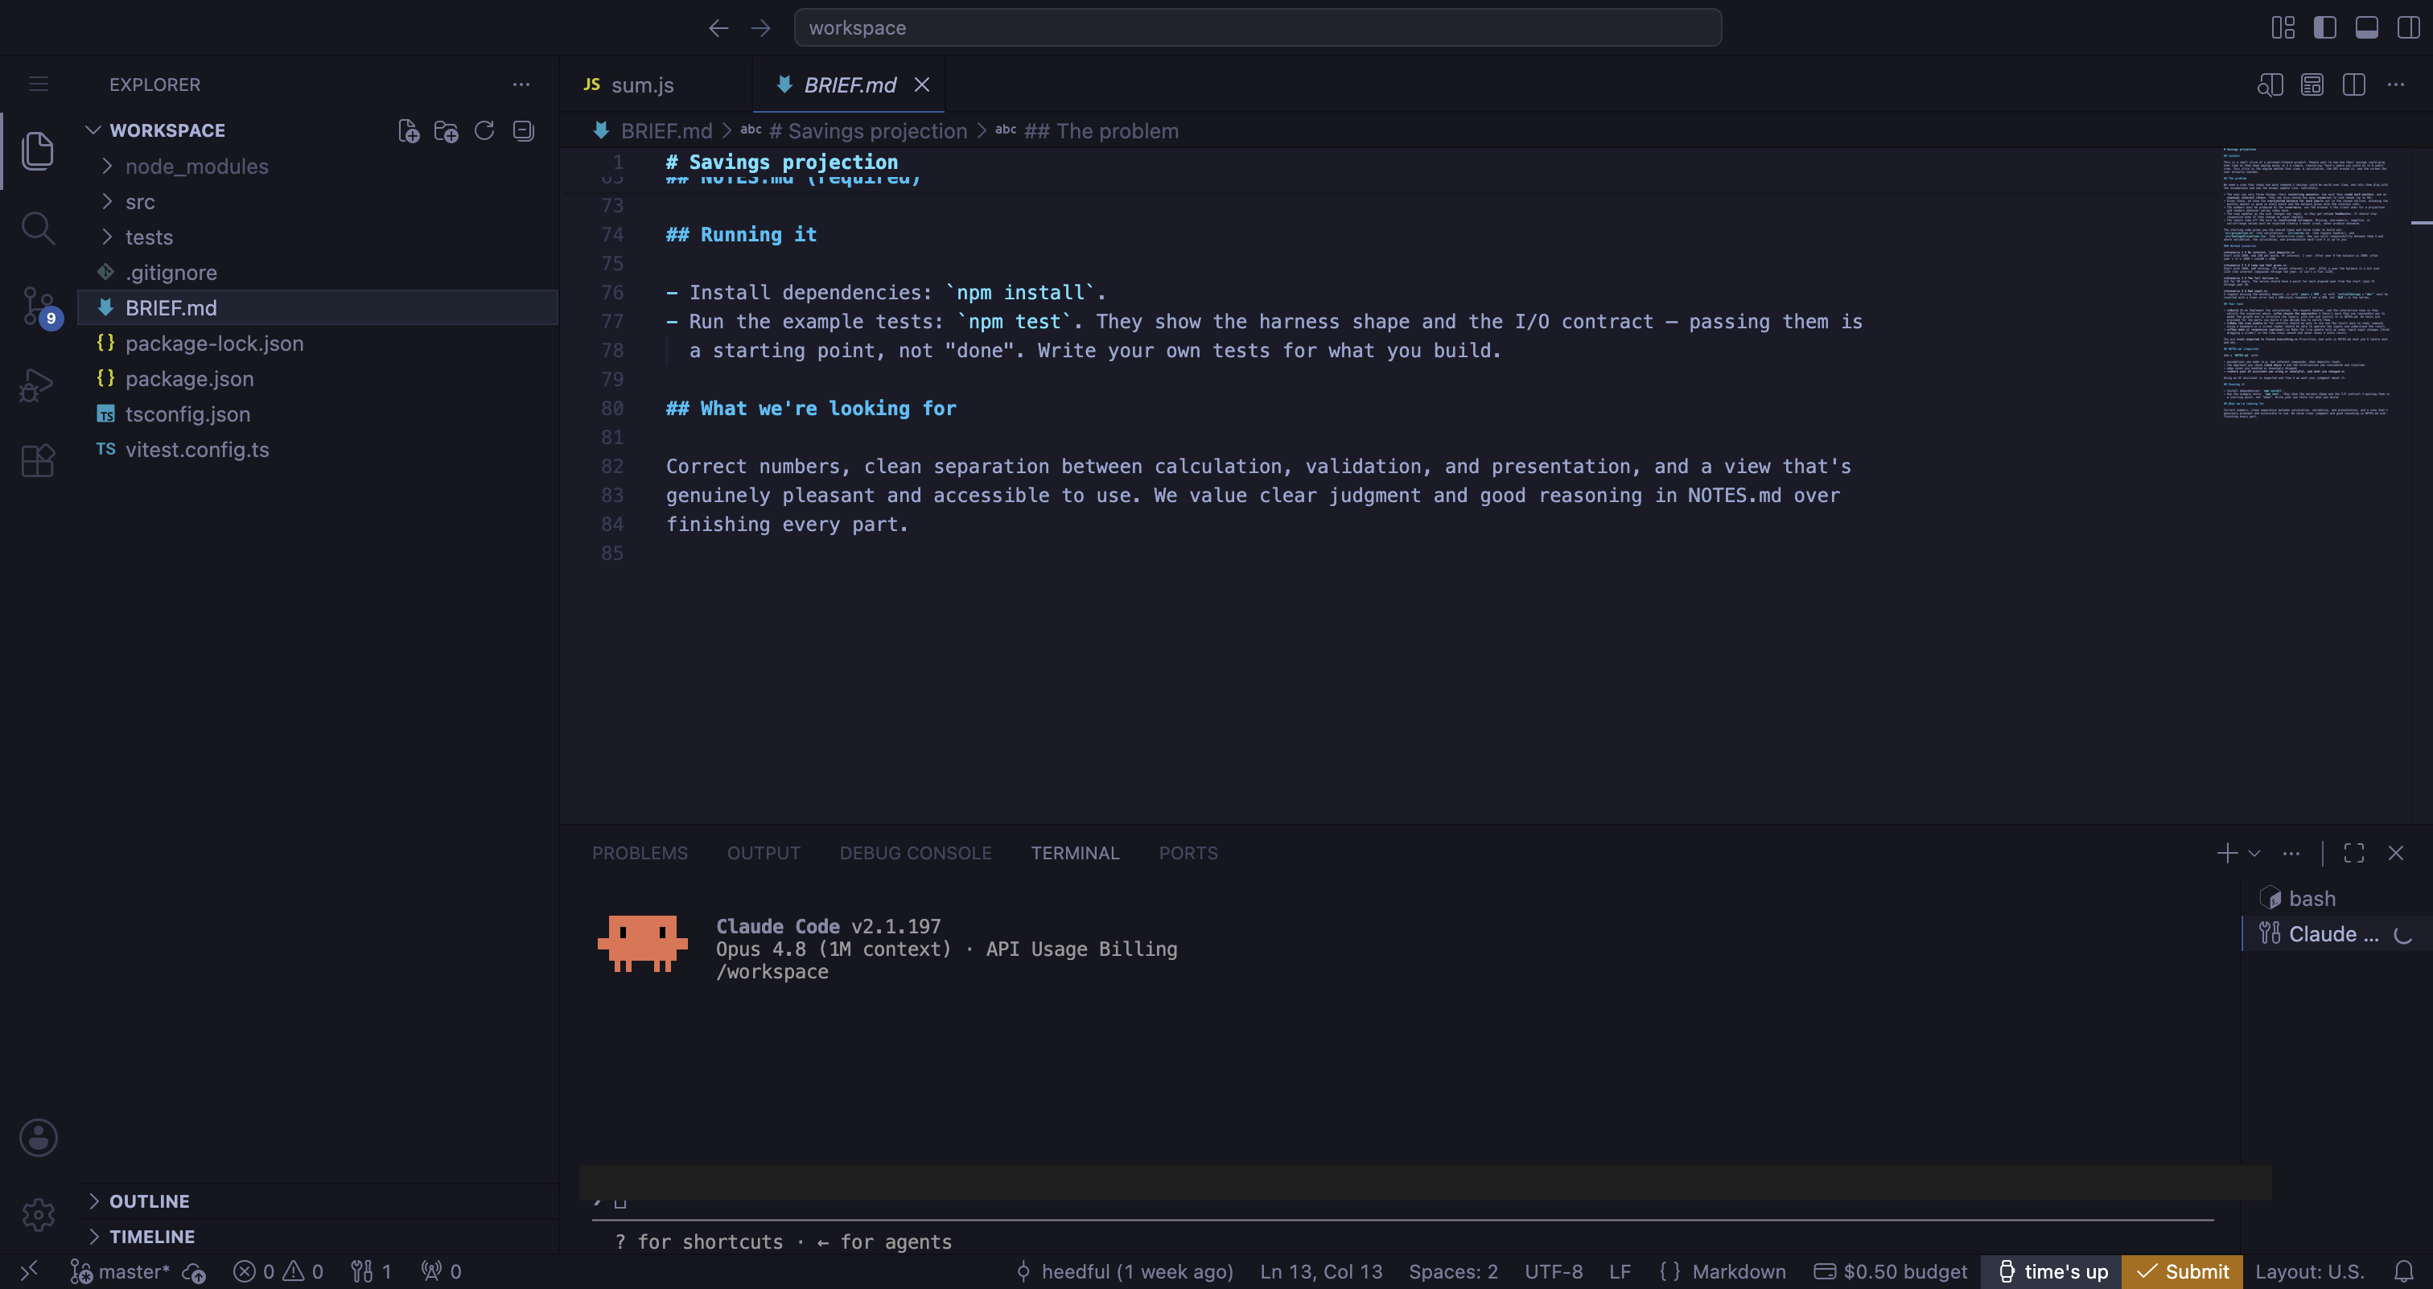The image size is (2433, 1289).
Task: Click the '## The problem' breadcrumb
Action: 1101,131
